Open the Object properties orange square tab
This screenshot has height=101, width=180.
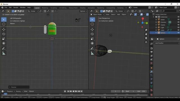click(152, 68)
